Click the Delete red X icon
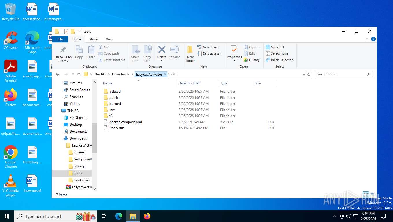 coord(162,49)
